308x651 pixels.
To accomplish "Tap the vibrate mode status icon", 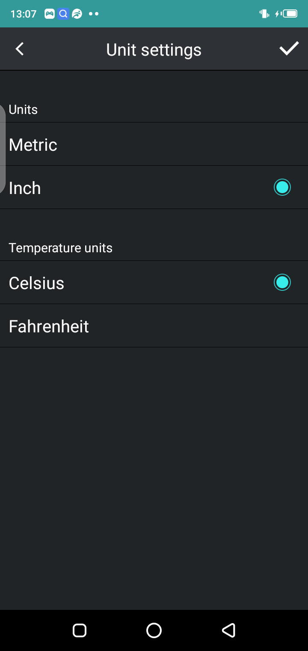I will [264, 14].
